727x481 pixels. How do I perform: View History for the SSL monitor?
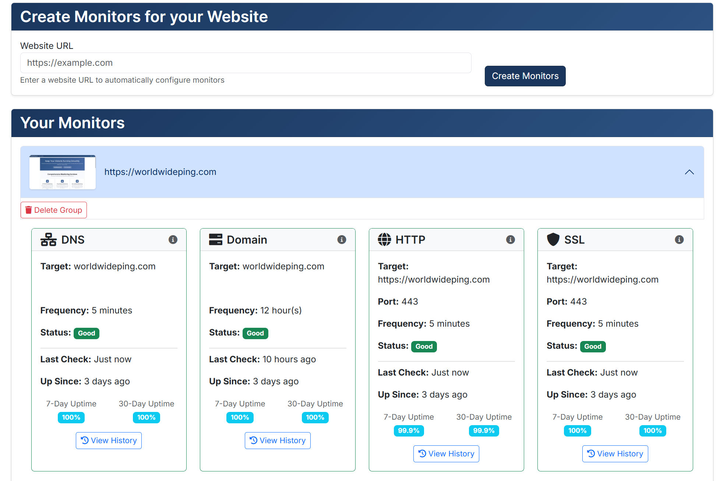615,453
